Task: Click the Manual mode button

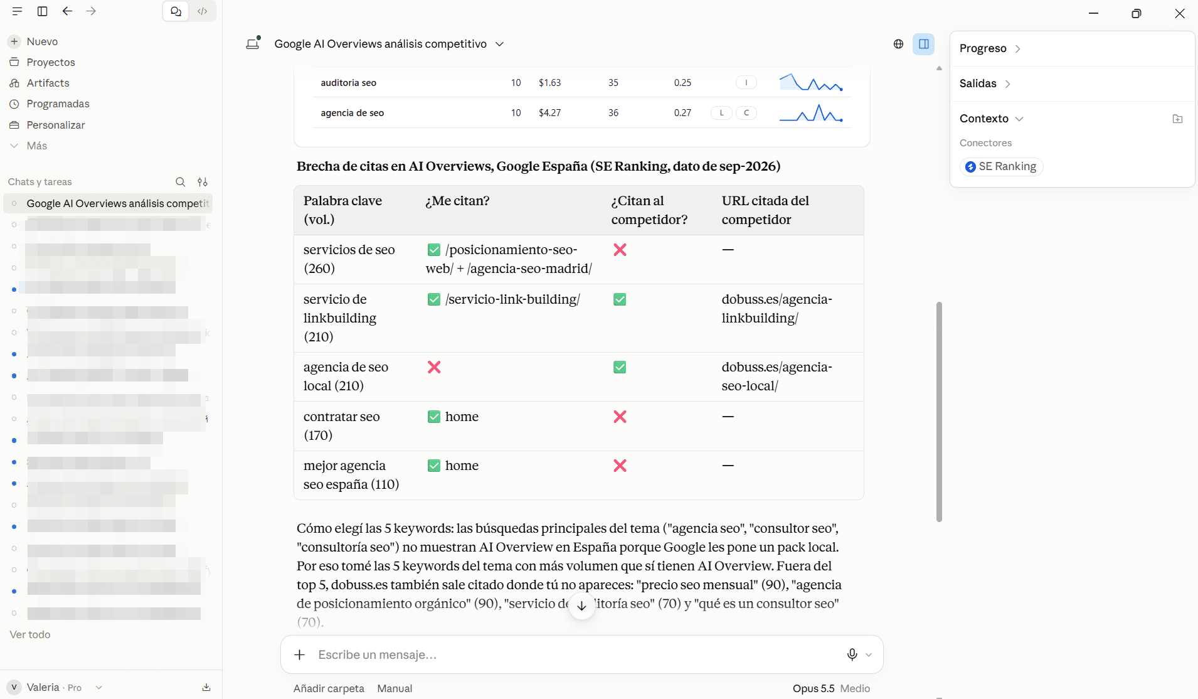Action: (395, 688)
